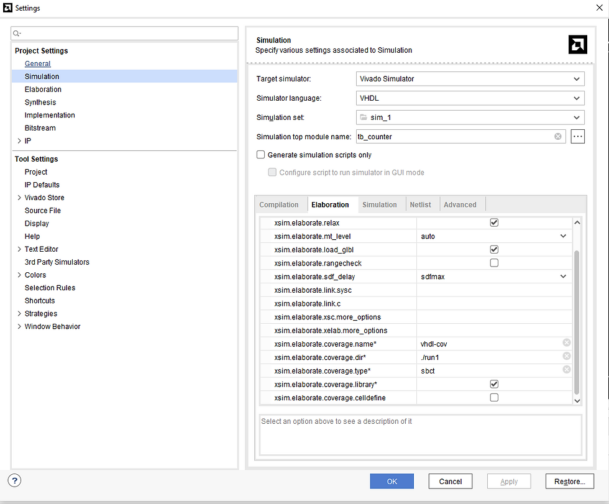Select xsim.elaborate.link.c row
Image resolution: width=609 pixels, height=504 pixels.
tap(416, 304)
